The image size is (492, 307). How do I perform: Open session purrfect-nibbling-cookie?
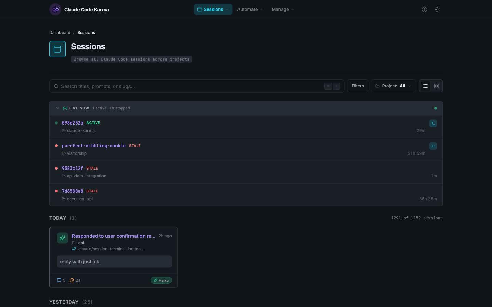(x=94, y=146)
